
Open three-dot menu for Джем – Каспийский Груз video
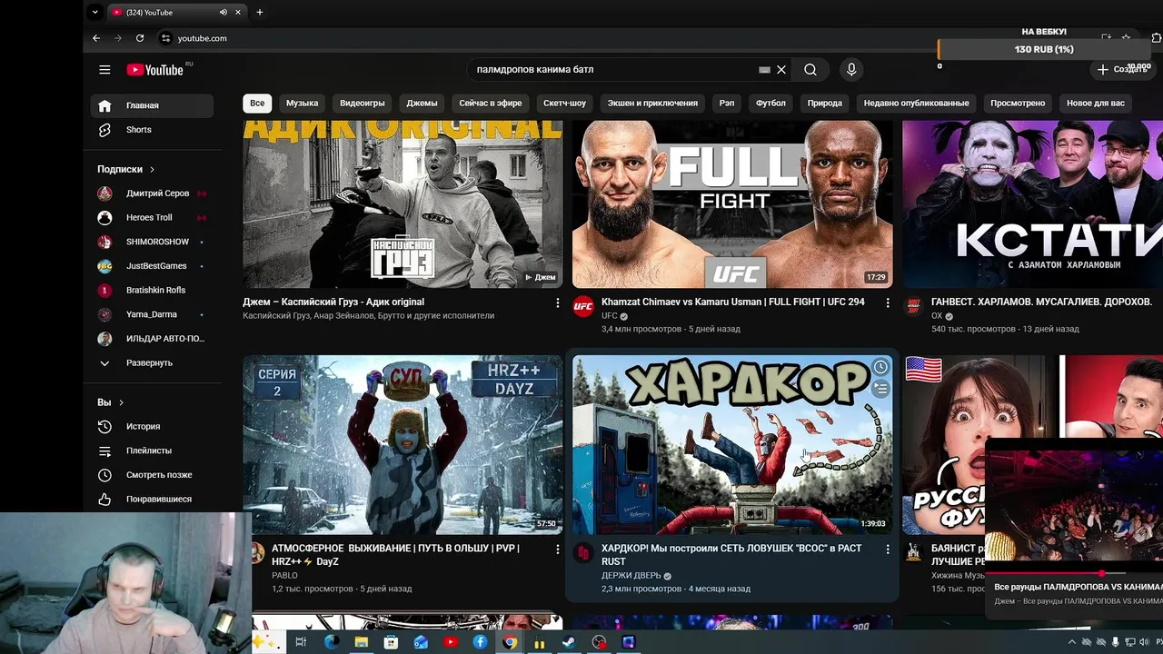(x=558, y=303)
